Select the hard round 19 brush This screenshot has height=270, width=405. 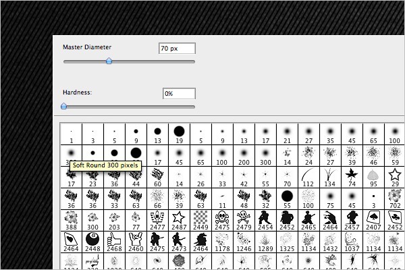pyautogui.click(x=179, y=134)
